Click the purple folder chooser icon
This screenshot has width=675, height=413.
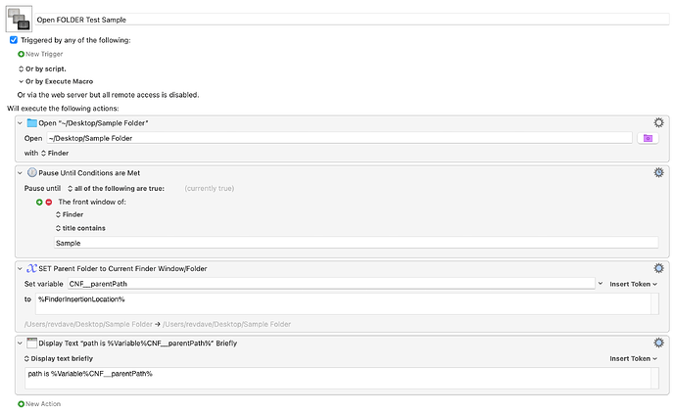tap(648, 138)
